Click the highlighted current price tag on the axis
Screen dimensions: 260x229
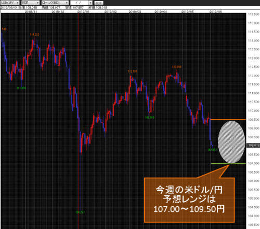point(253,146)
